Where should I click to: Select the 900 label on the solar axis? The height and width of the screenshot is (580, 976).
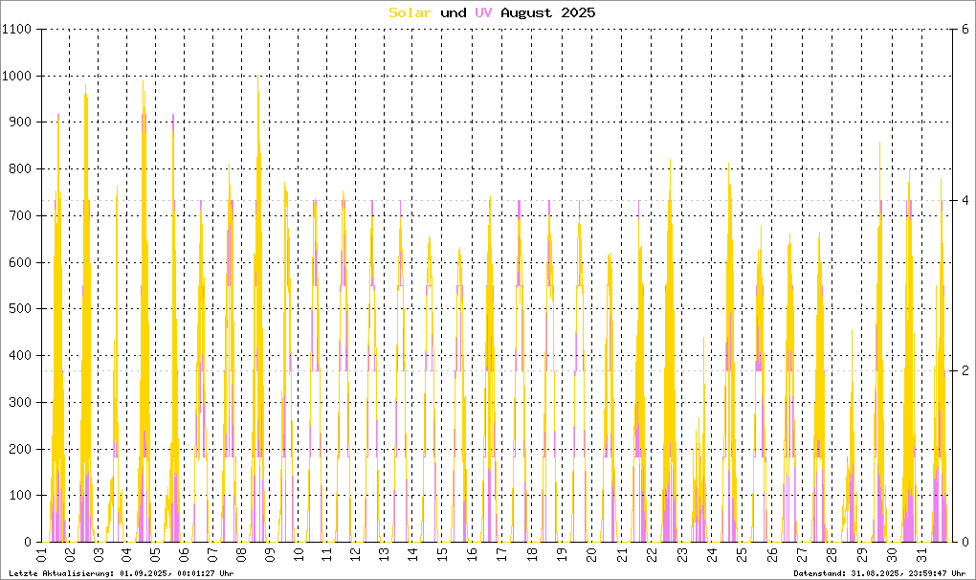click(23, 123)
